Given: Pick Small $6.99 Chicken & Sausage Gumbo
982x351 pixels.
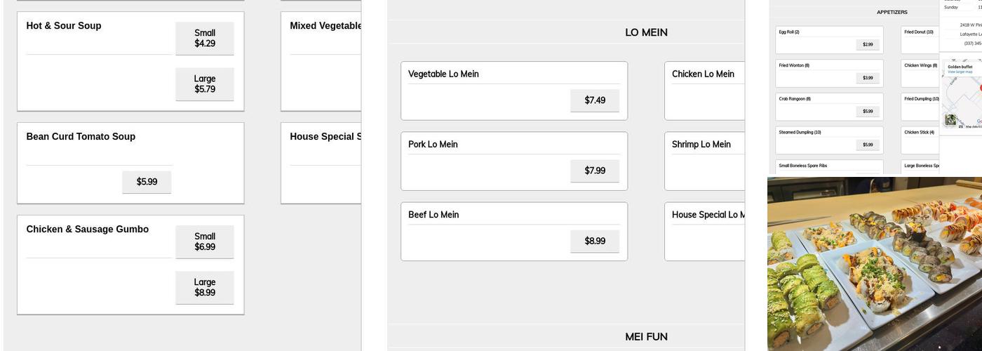Looking at the screenshot, I should [x=205, y=241].
